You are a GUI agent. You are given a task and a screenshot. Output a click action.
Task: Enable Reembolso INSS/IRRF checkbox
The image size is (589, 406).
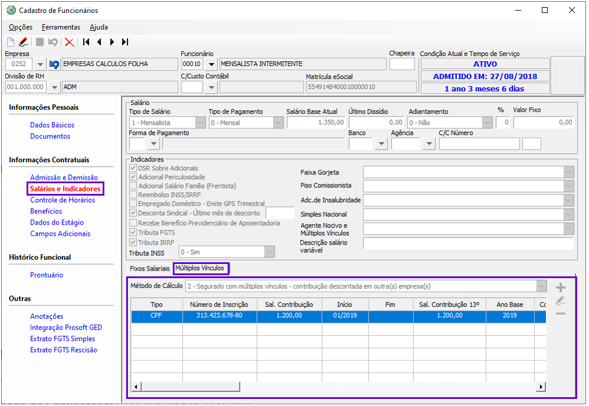pos(133,194)
